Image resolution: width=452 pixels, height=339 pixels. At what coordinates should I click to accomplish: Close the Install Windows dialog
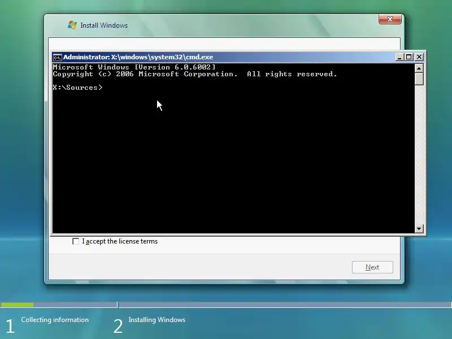tap(390, 19)
